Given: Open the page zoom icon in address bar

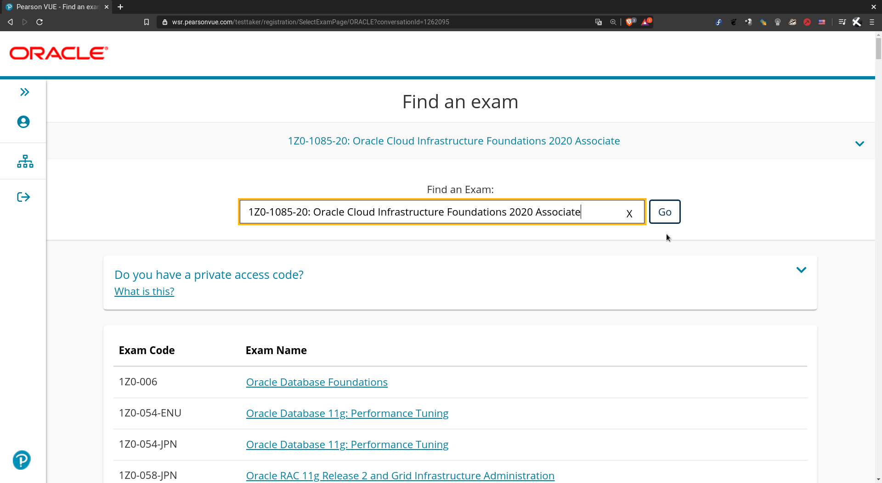Looking at the screenshot, I should point(613,22).
